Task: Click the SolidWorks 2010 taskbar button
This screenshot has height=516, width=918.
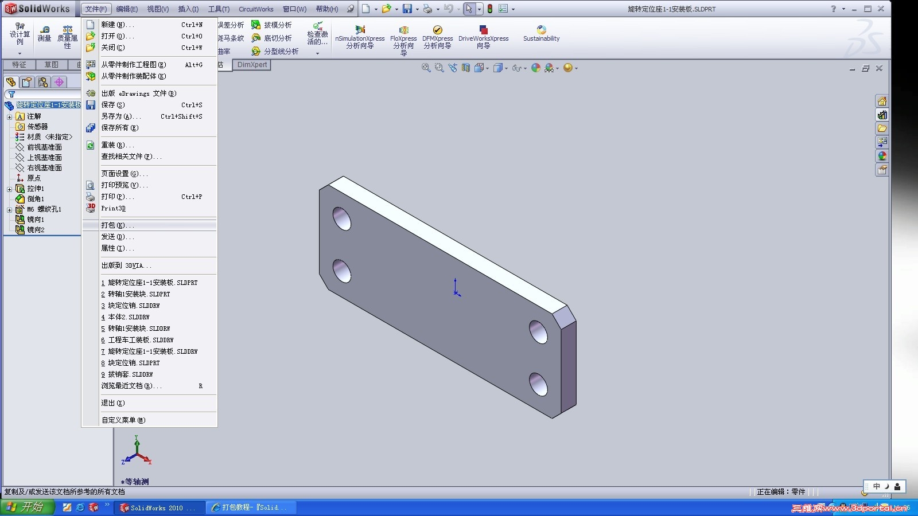Action: [x=160, y=507]
